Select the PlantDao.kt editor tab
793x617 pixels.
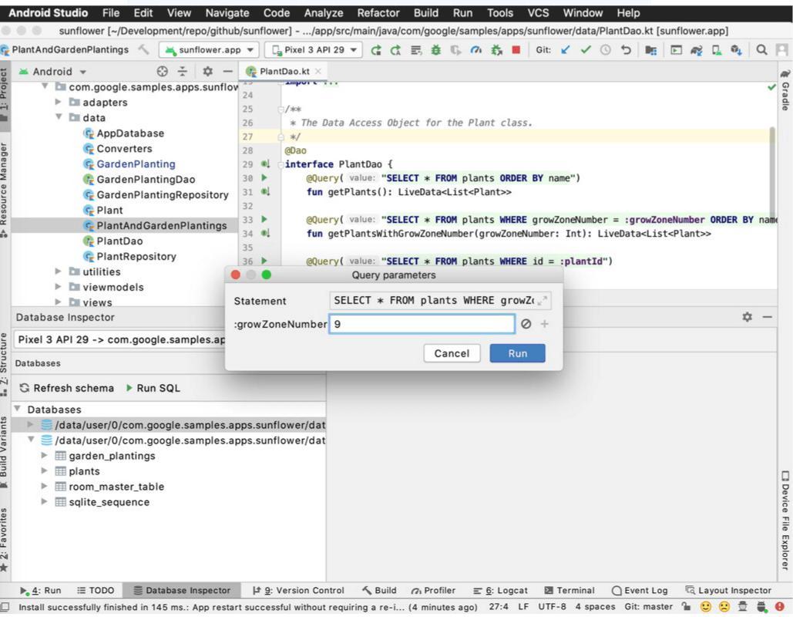[284, 71]
